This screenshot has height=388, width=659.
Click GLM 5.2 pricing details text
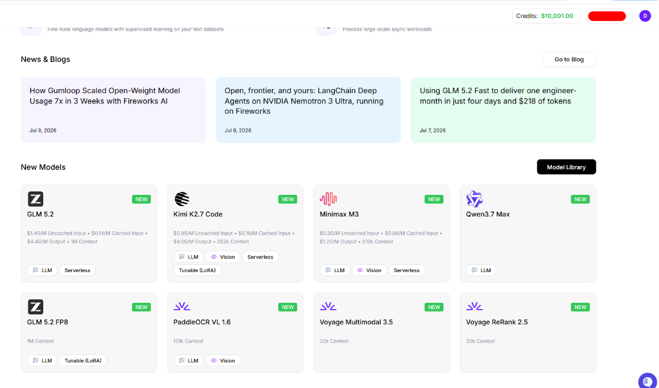[87, 237]
